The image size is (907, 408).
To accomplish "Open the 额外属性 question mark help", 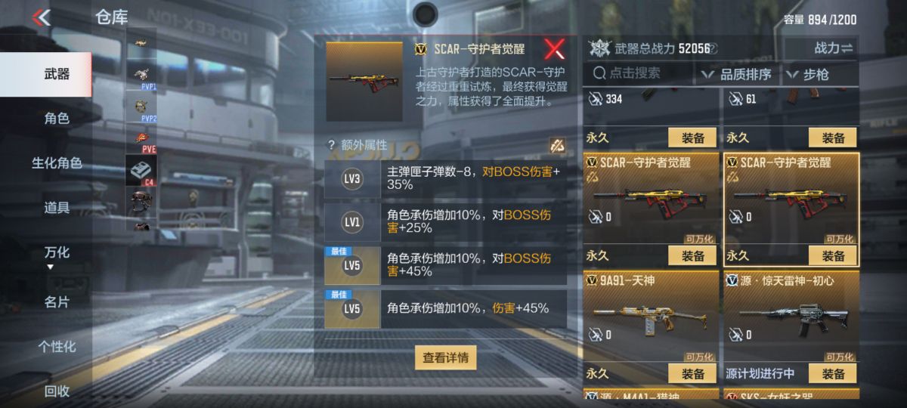I will tap(331, 145).
